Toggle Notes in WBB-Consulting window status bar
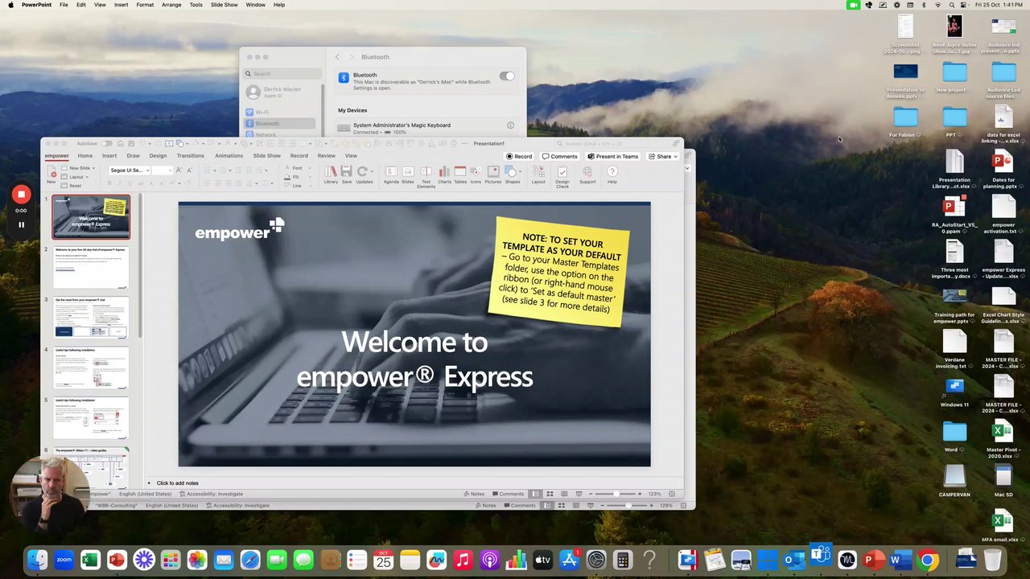The image size is (1030, 579). point(484,506)
